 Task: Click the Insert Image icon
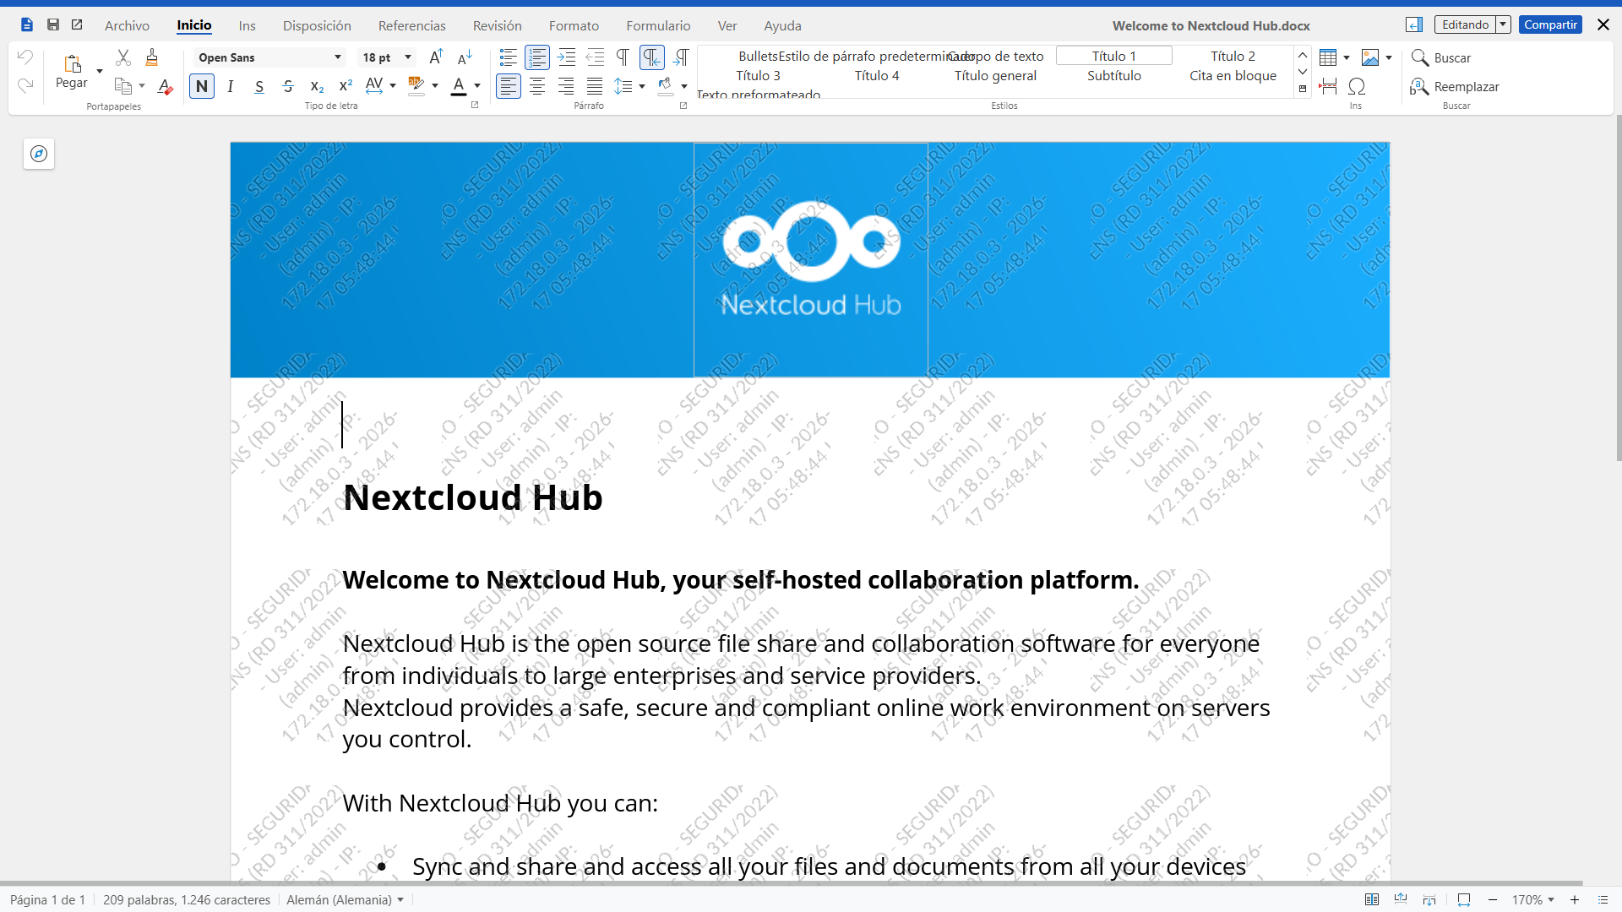coord(1370,57)
